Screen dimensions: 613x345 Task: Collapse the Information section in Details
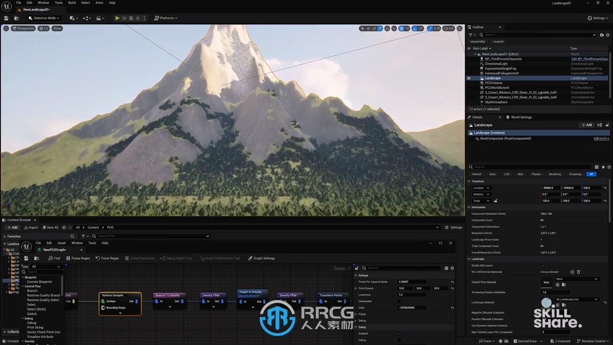[469, 207]
